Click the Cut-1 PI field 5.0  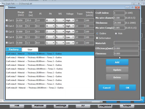click(x=41, y=20)
